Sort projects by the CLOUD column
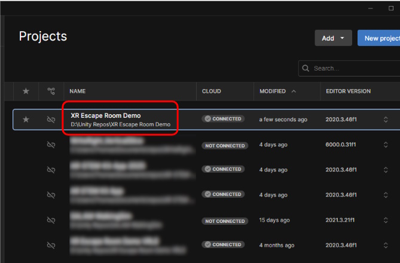The width and height of the screenshot is (400, 263). (x=212, y=91)
